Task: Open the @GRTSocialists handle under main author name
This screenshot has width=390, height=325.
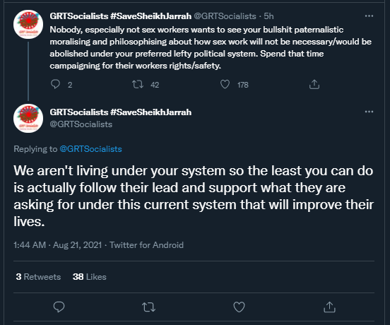Action: [x=81, y=124]
